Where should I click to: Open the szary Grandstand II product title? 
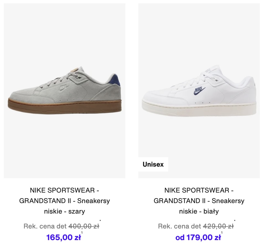coord(64,201)
